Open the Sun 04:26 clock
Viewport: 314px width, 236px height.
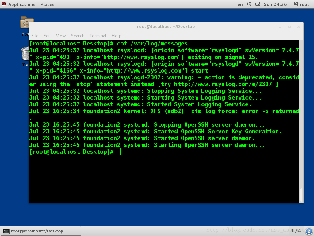275,4
